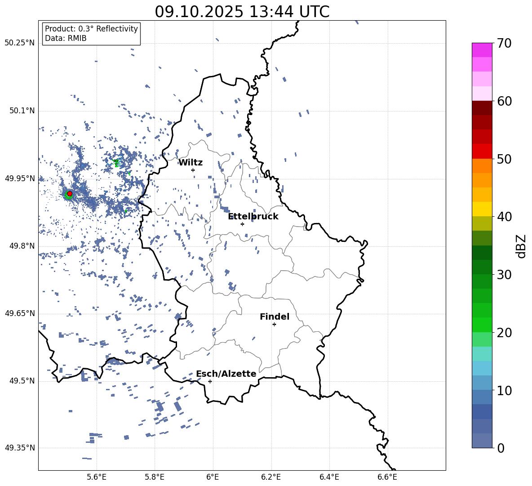Click the 20 tick on the colorbar
This screenshot has height=486, width=532.
(504, 333)
